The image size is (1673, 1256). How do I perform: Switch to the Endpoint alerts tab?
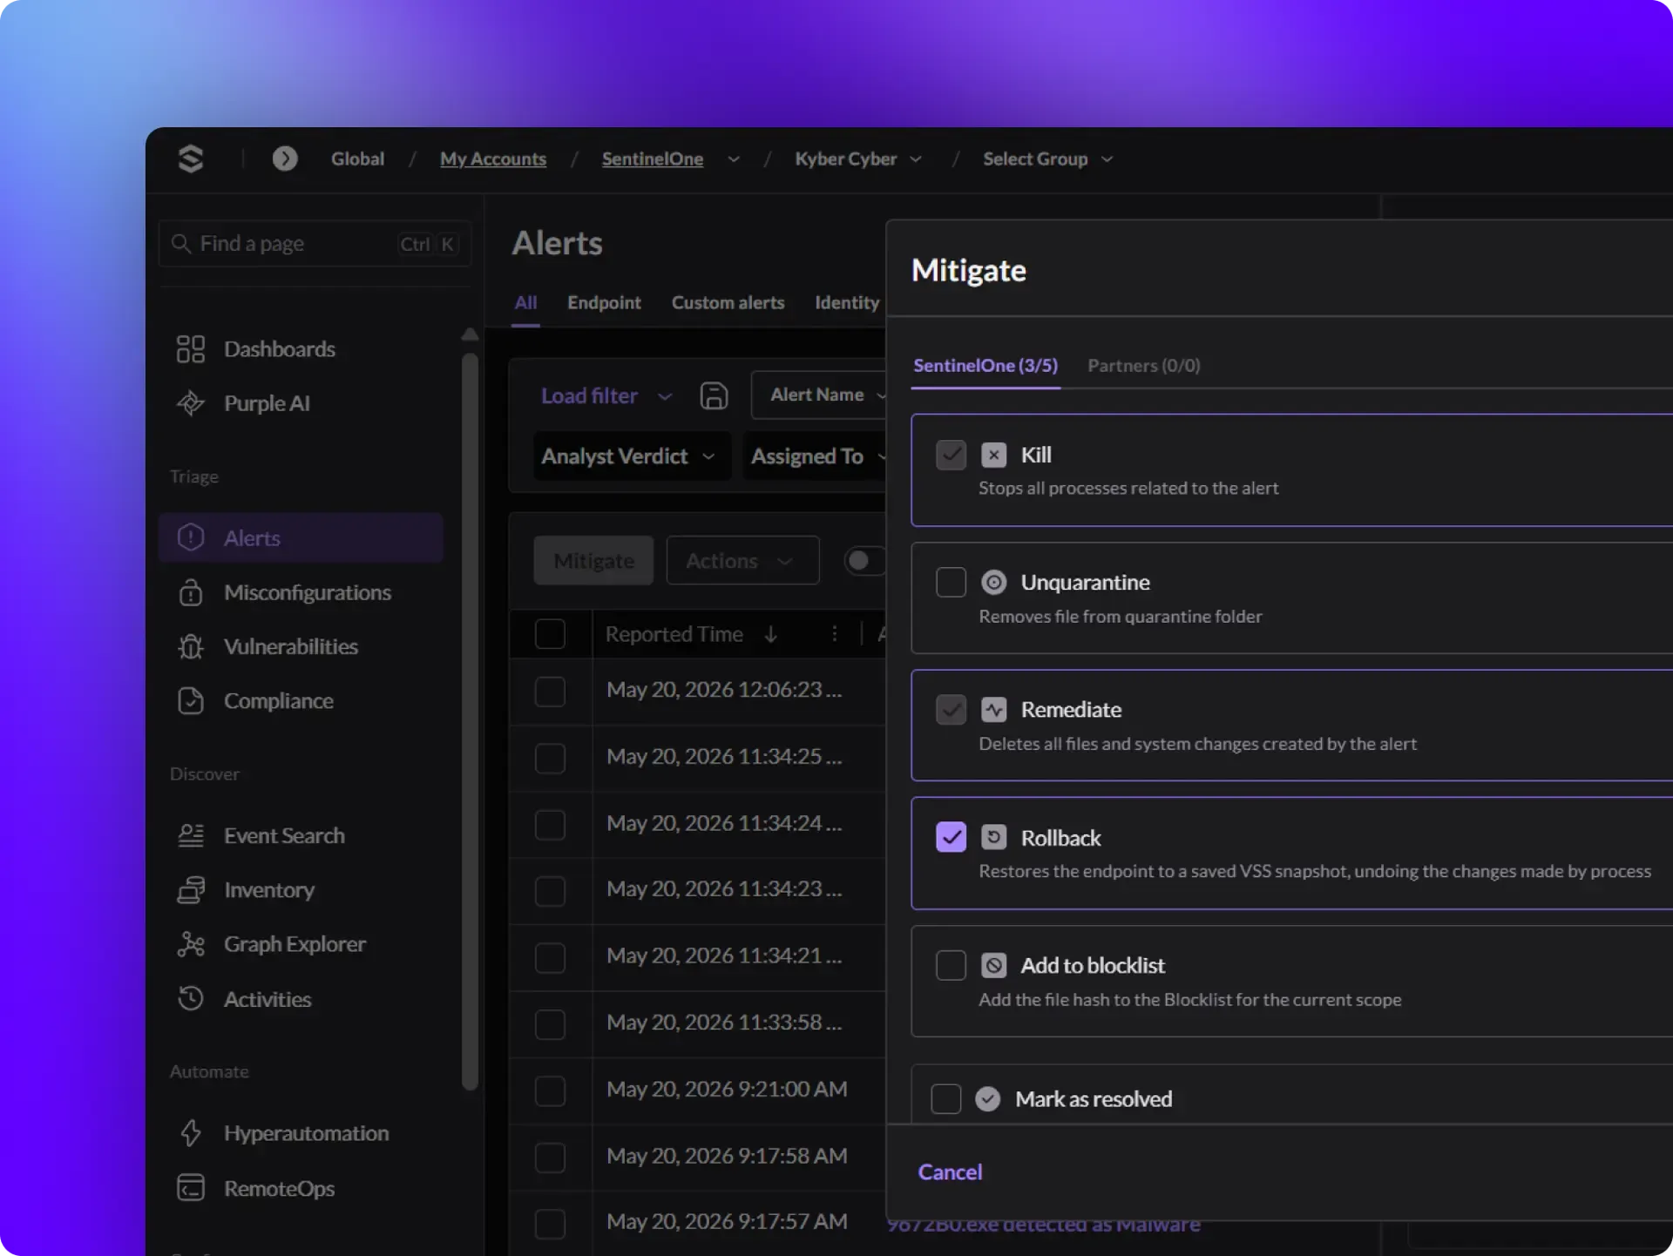pyautogui.click(x=604, y=303)
